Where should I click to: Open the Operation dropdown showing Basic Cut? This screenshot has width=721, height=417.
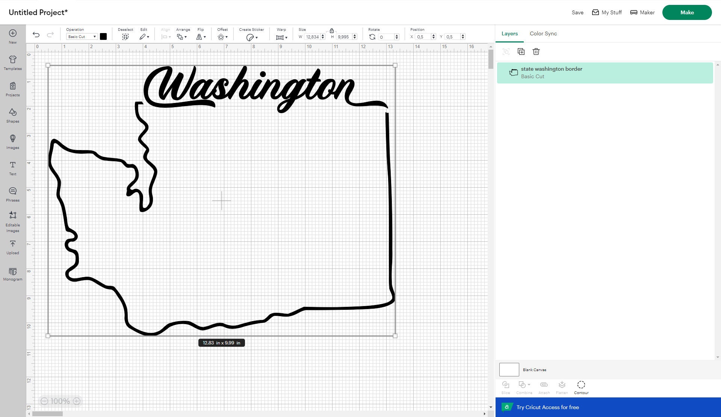click(x=81, y=36)
